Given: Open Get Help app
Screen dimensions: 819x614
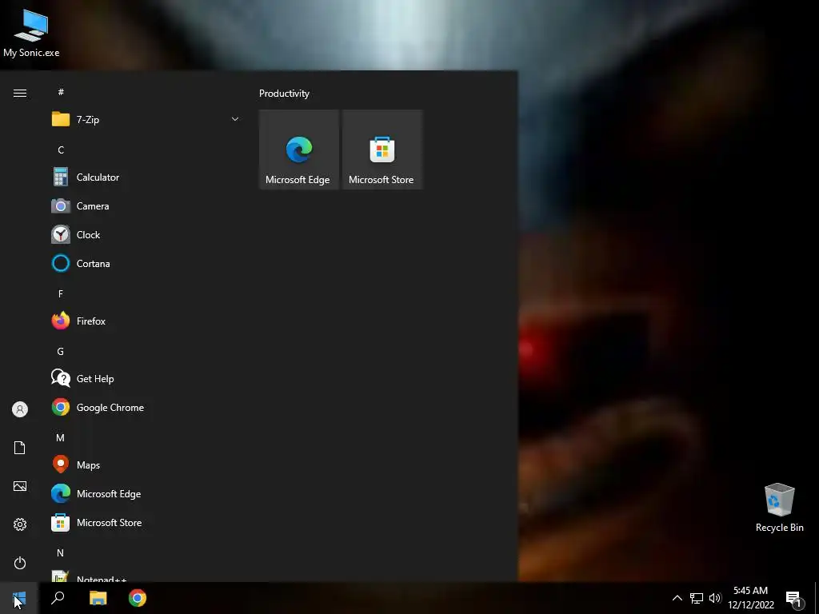Looking at the screenshot, I should [146, 378].
